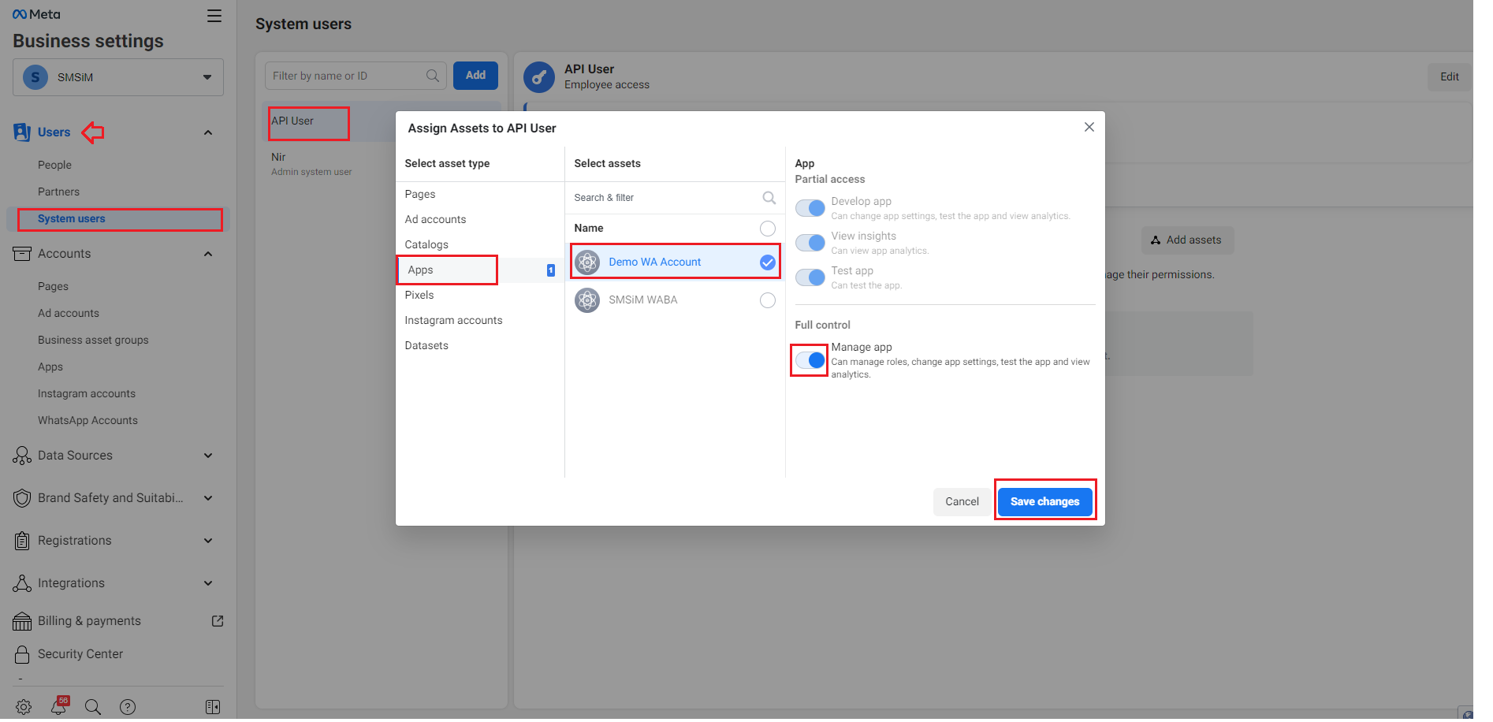The image size is (1493, 722).
Task: Select Instagram accounts asset type in dialog
Action: pyautogui.click(x=480, y=320)
